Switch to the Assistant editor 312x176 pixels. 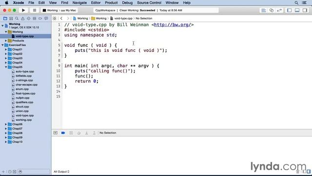[x=272, y=10]
